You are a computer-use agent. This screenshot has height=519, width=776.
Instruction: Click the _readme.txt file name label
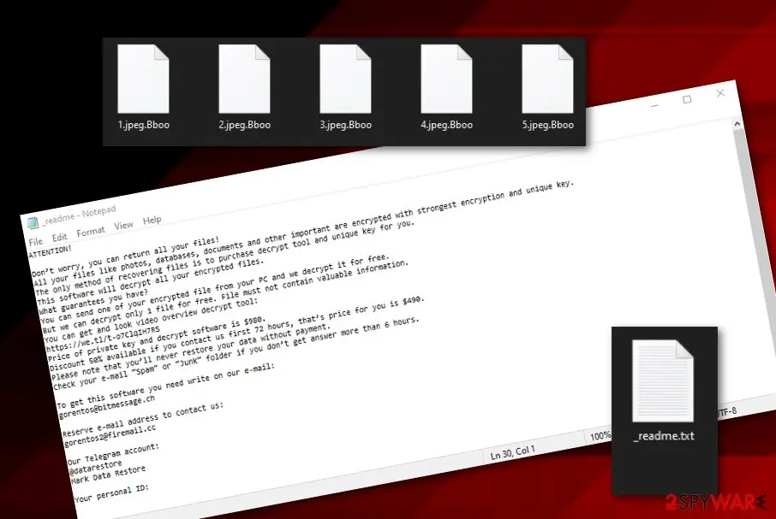[x=664, y=436]
